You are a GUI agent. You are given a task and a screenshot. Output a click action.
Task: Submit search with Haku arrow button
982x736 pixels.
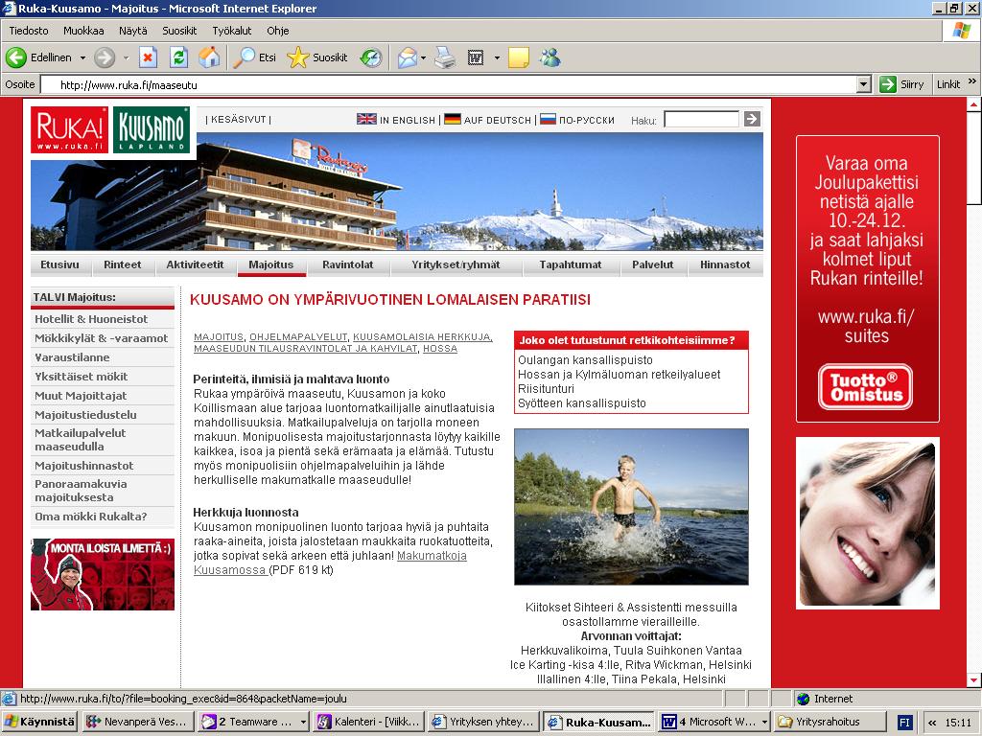click(x=752, y=119)
